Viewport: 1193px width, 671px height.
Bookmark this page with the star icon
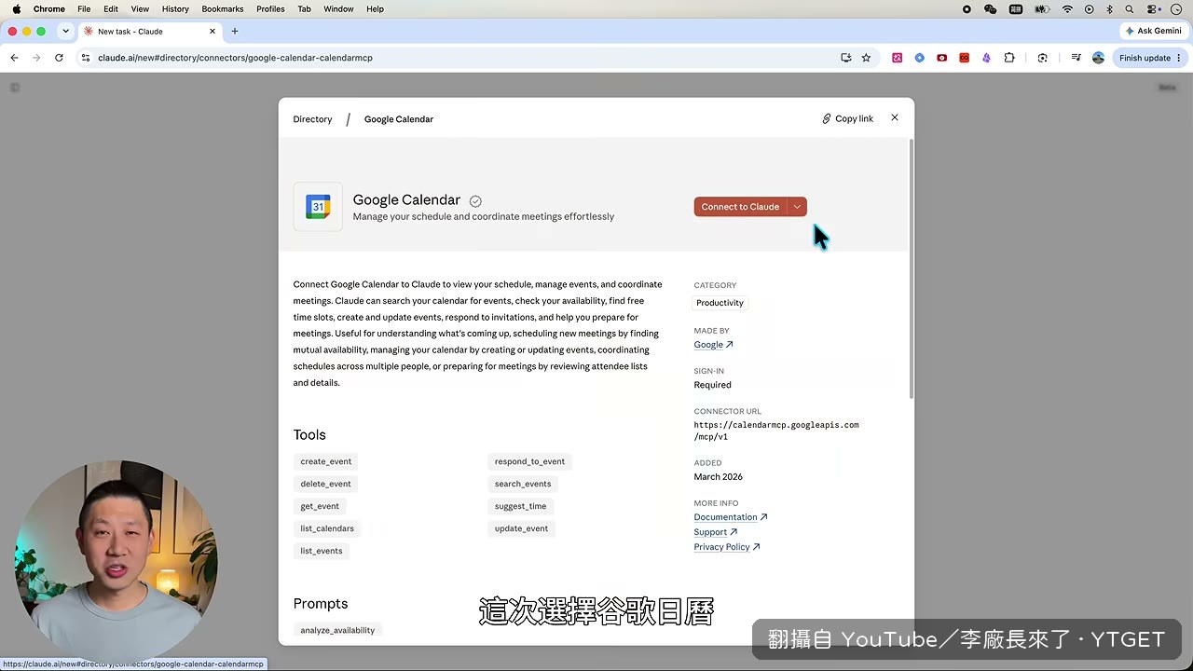[x=866, y=58]
